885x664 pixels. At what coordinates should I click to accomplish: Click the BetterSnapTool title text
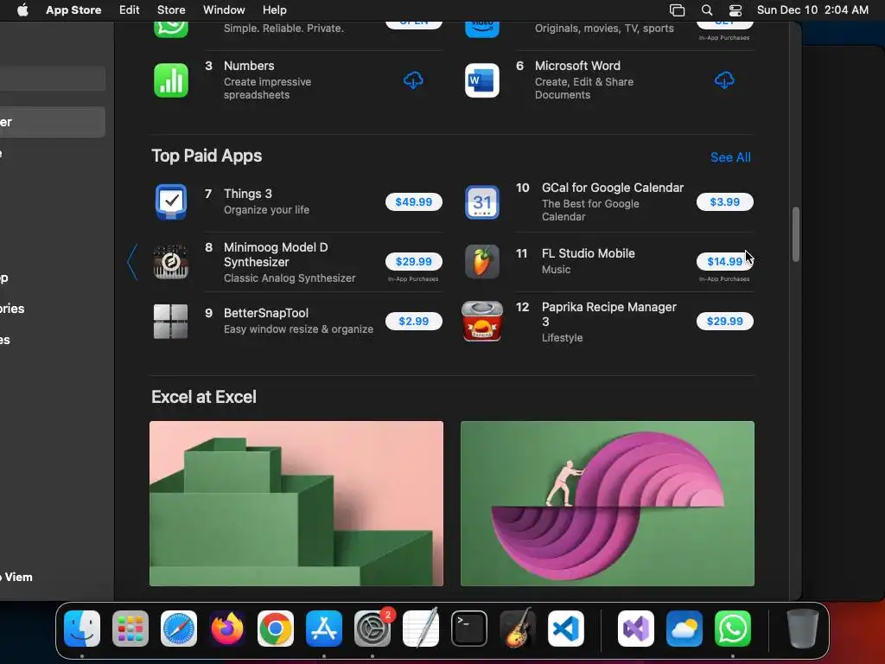(266, 313)
